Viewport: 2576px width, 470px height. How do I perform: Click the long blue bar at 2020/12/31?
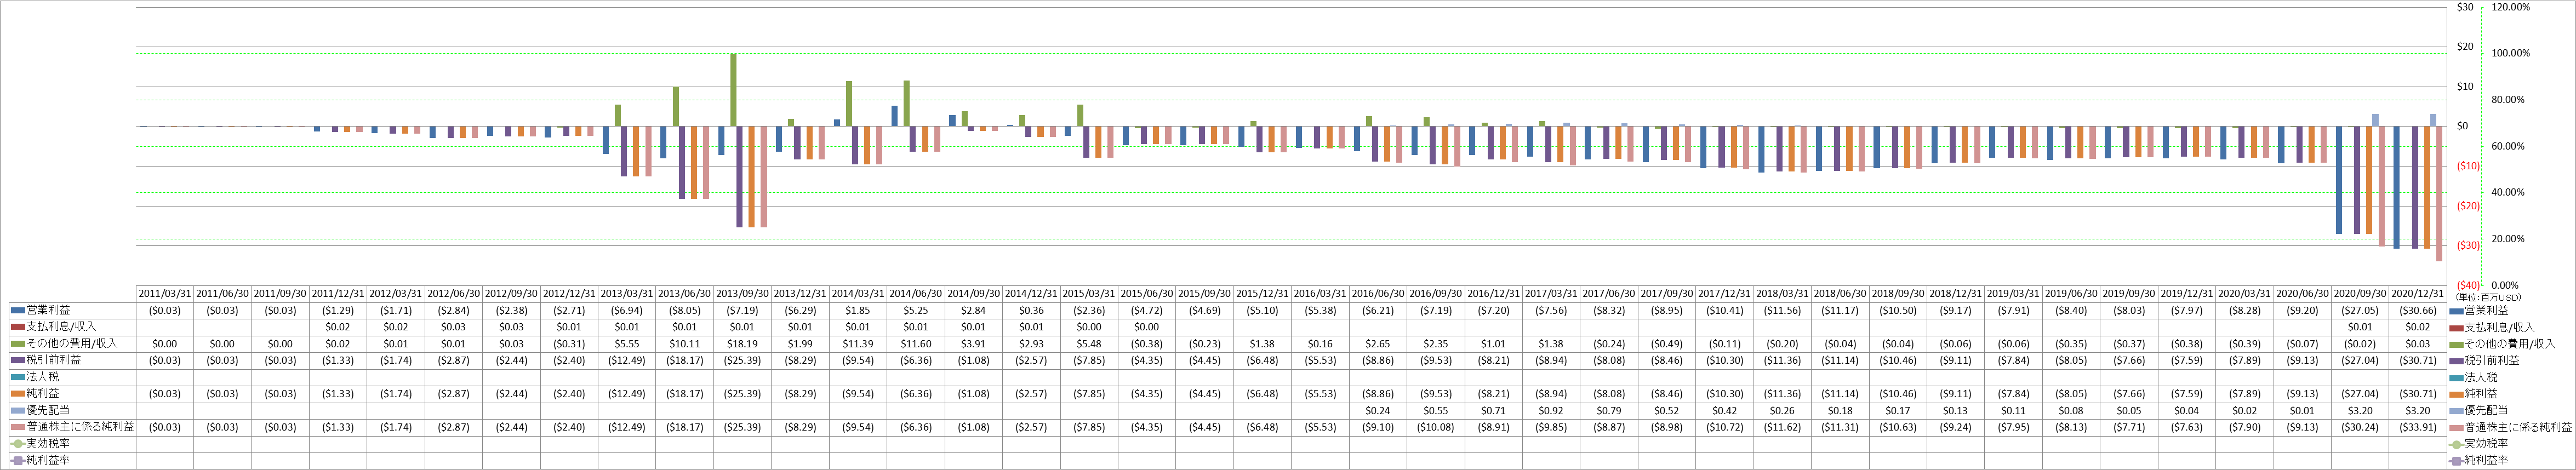coord(2396,187)
